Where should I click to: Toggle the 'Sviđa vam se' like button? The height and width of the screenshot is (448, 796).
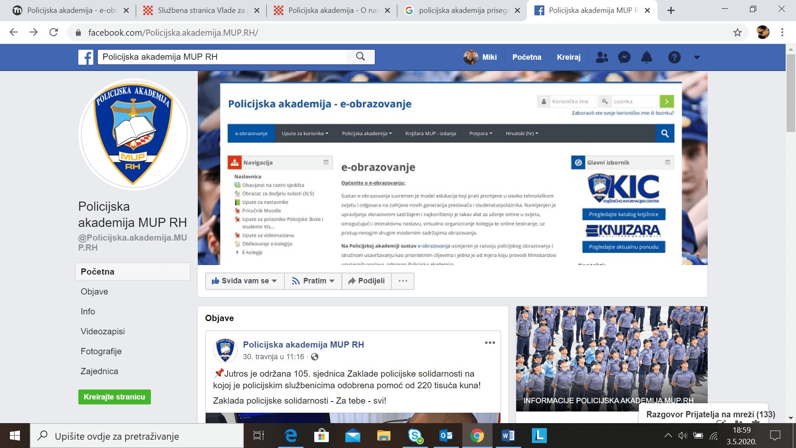tap(244, 281)
